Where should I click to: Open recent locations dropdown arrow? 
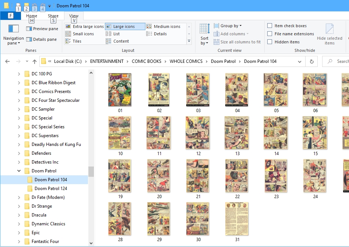pyautogui.click(x=27, y=61)
